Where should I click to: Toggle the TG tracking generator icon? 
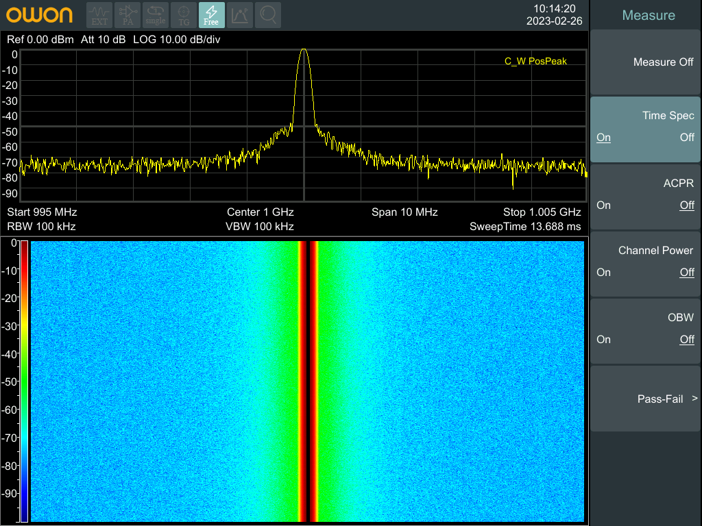tap(184, 15)
